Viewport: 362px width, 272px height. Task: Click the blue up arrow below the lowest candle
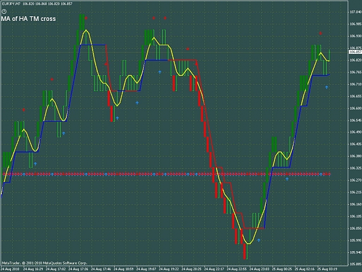tap(258, 240)
